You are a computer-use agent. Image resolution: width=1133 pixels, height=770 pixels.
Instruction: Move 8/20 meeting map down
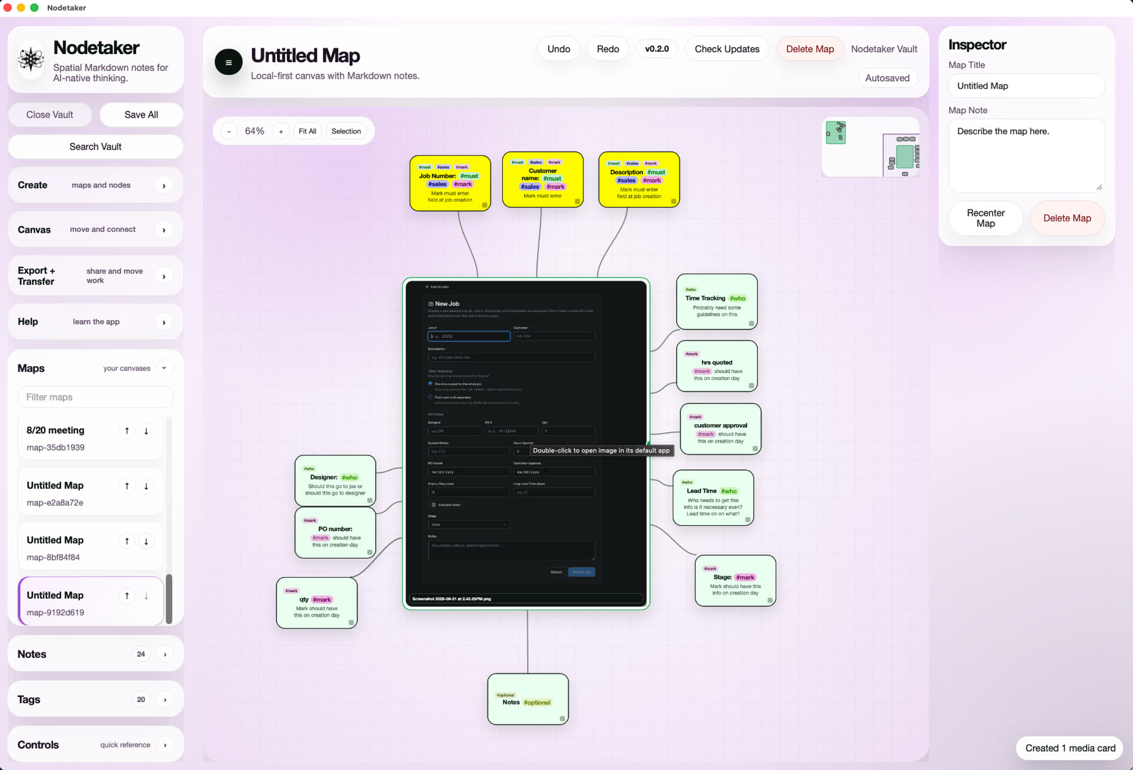146,431
